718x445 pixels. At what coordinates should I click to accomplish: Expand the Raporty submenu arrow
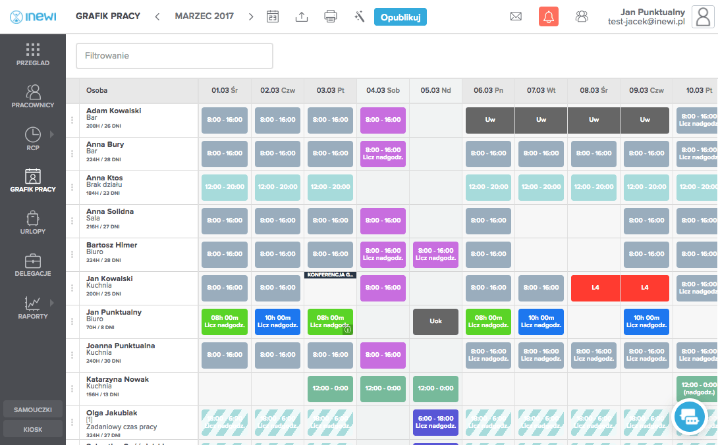click(x=52, y=303)
